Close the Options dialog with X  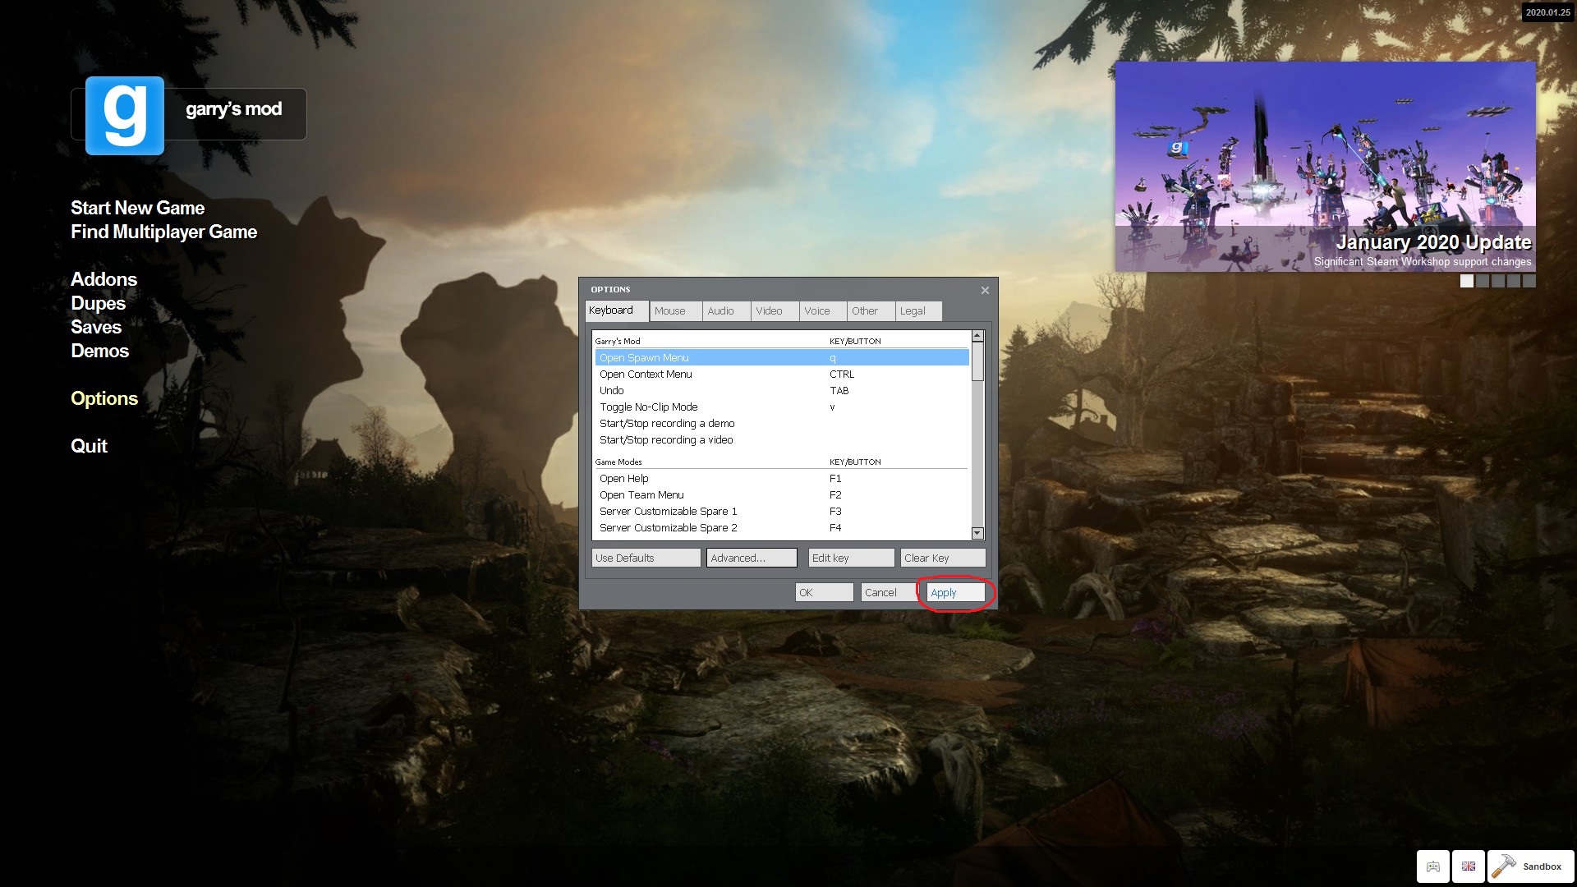pos(985,290)
